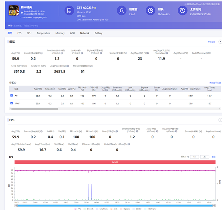Screen dimensions: 222x210
Task: Switch to the Temperature tab
Action: [43, 33]
